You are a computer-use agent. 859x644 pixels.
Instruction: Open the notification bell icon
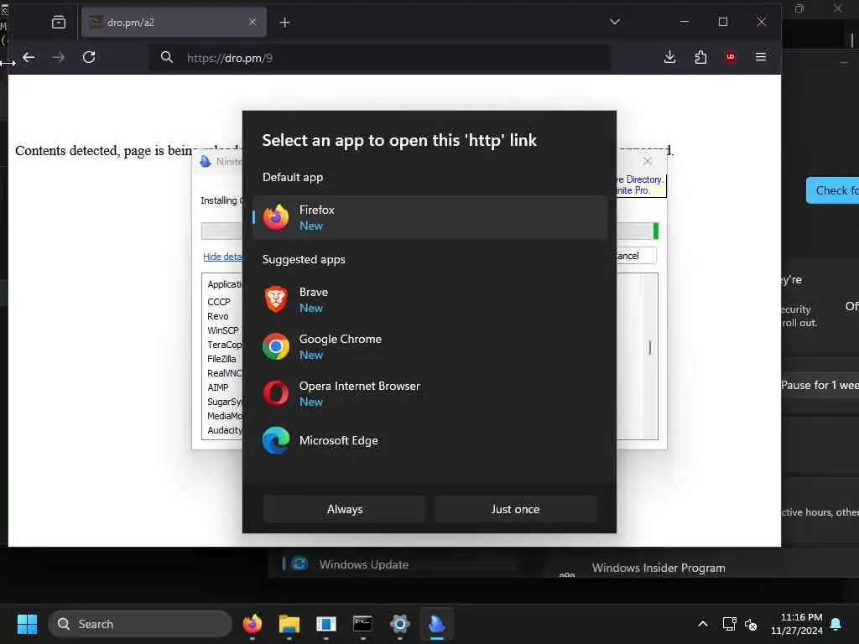click(x=836, y=624)
